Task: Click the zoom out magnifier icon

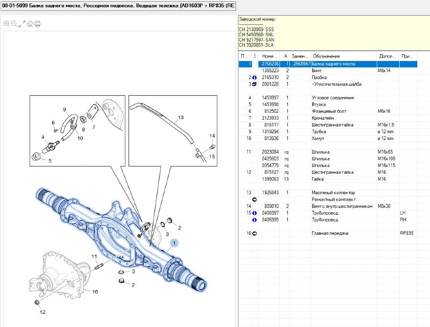Action: (14, 23)
